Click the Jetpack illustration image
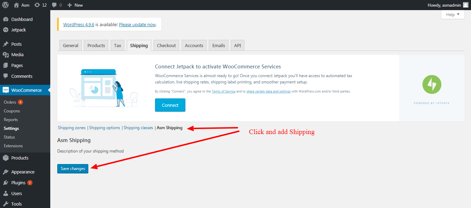The image size is (471, 208). [x=104, y=88]
